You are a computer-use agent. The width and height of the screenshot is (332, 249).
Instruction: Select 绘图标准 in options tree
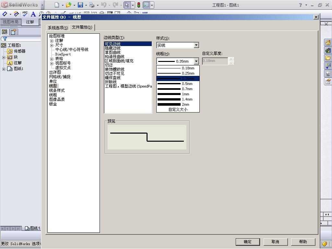point(57,36)
